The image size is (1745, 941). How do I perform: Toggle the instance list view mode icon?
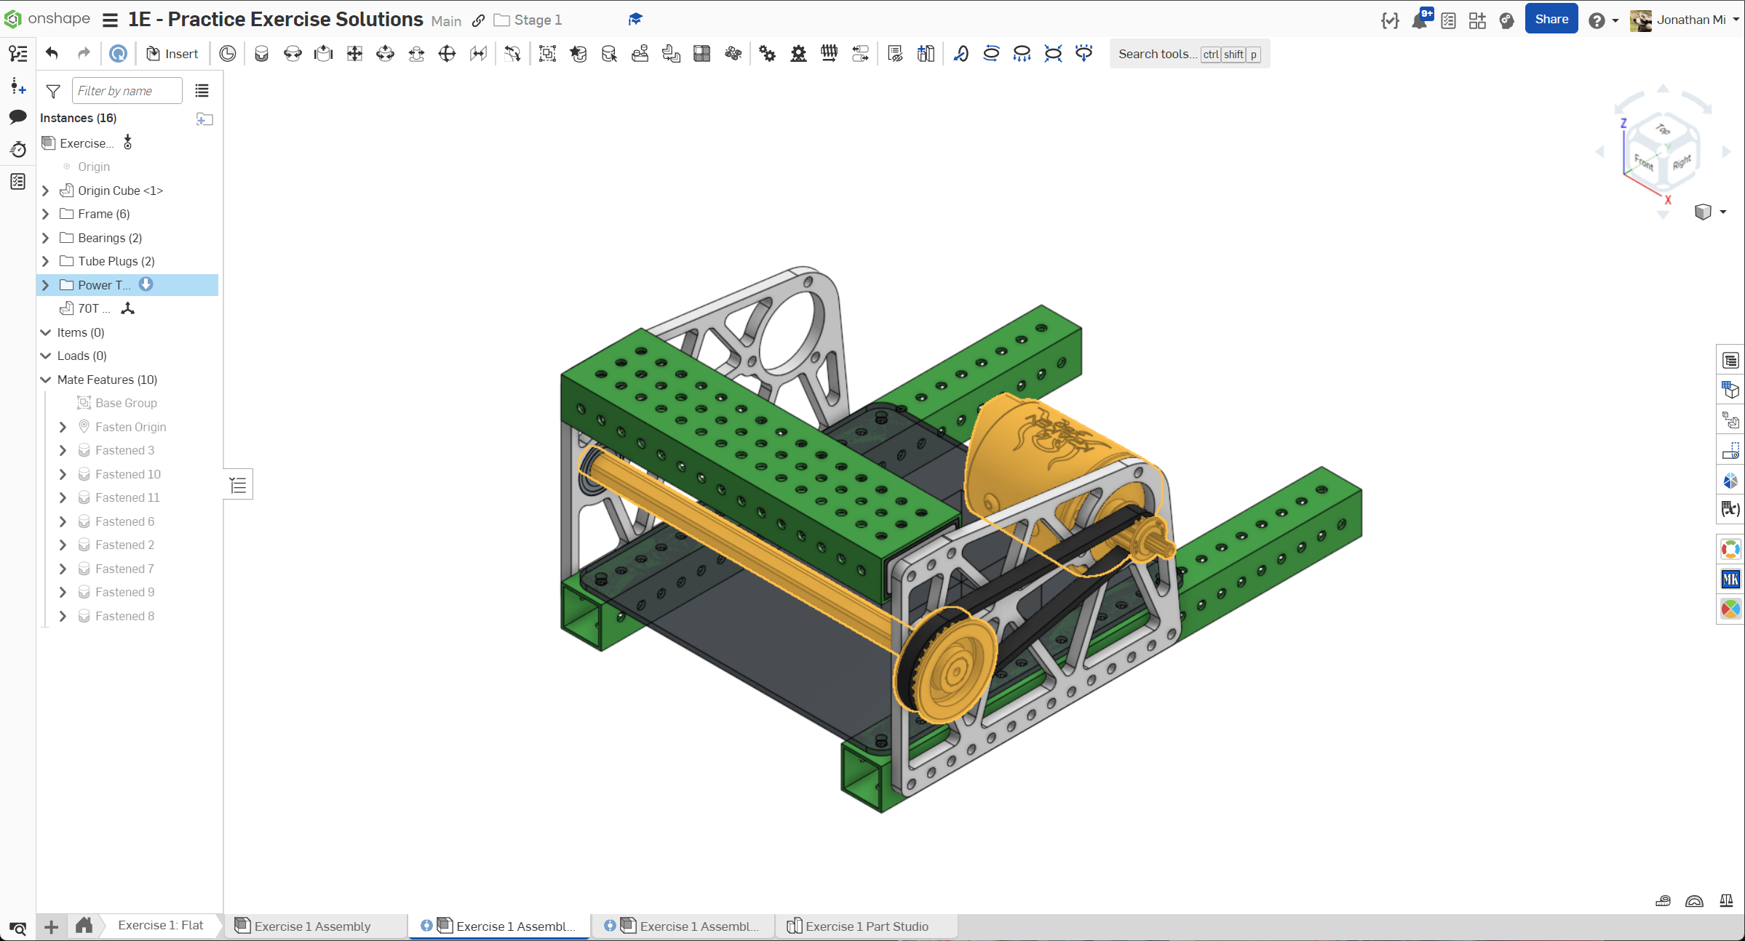coord(202,91)
